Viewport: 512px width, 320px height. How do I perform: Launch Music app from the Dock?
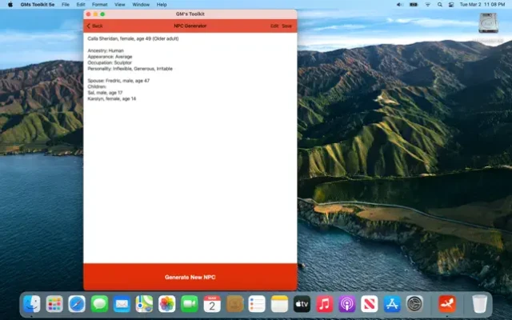click(x=324, y=303)
